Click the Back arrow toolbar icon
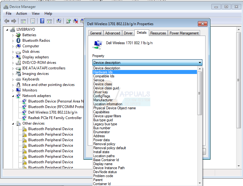Viewport: 243px width, 186px height. click(7, 21)
